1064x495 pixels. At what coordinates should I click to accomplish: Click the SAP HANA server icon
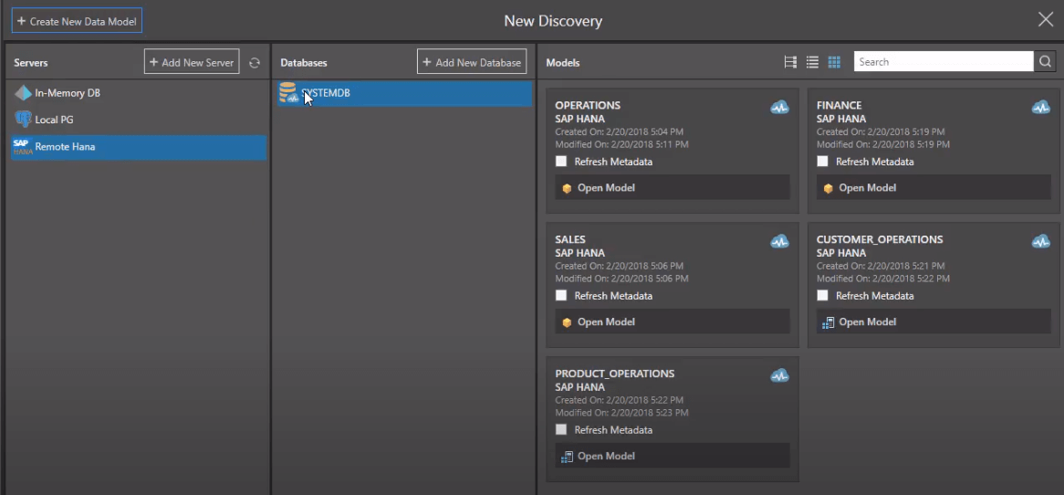[x=23, y=147]
